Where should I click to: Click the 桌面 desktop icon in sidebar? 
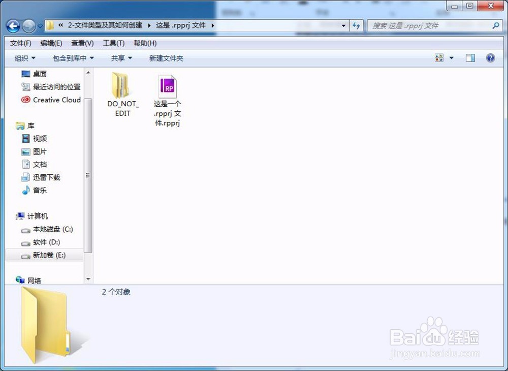(25, 74)
